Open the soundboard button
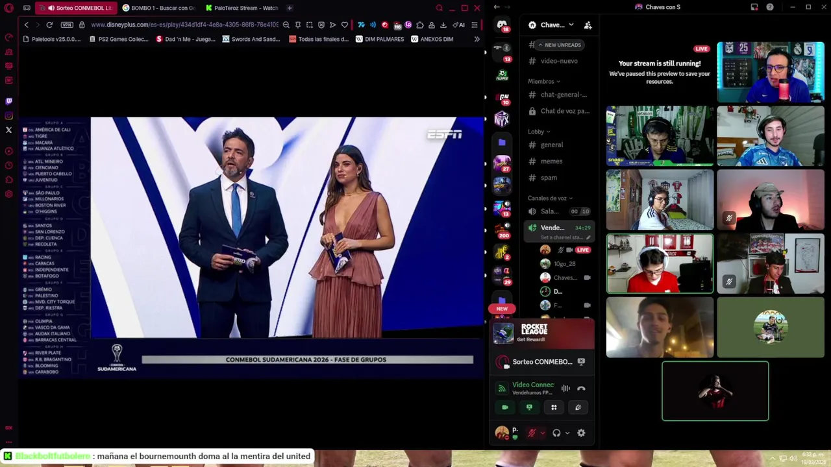 click(x=578, y=407)
